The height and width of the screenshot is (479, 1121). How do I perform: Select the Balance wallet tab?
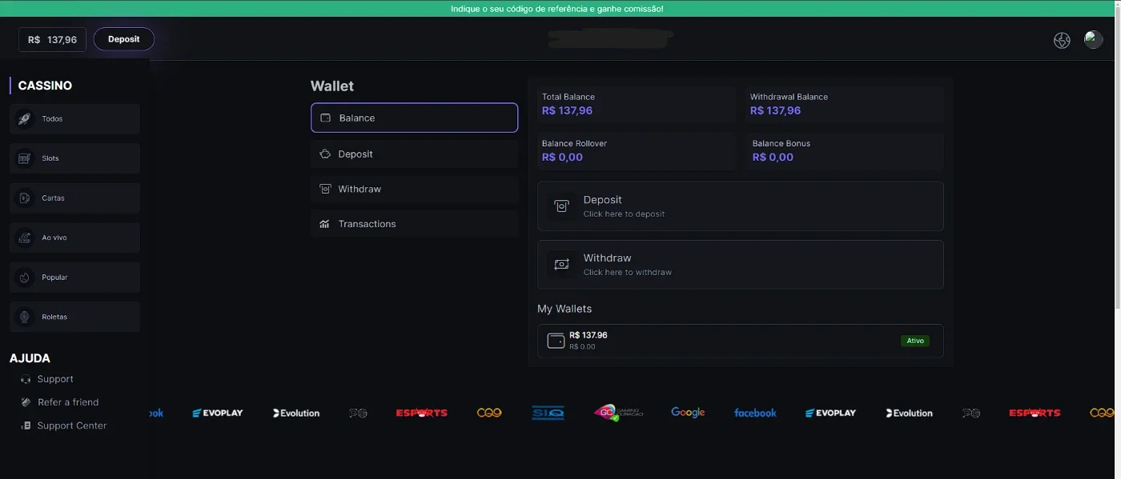click(x=414, y=118)
